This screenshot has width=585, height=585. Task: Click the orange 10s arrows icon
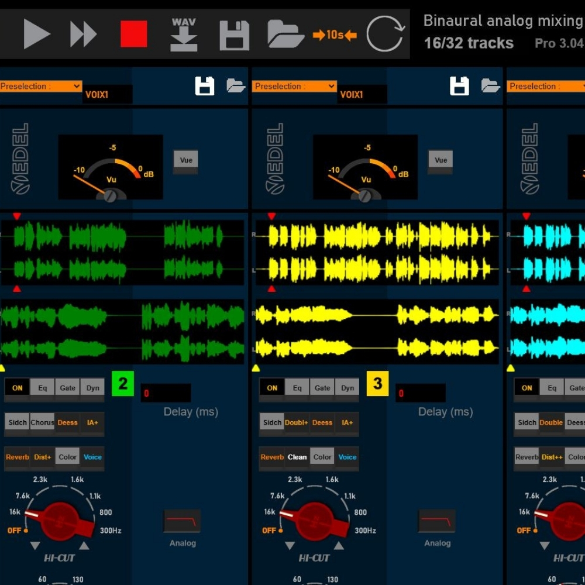coord(335,35)
